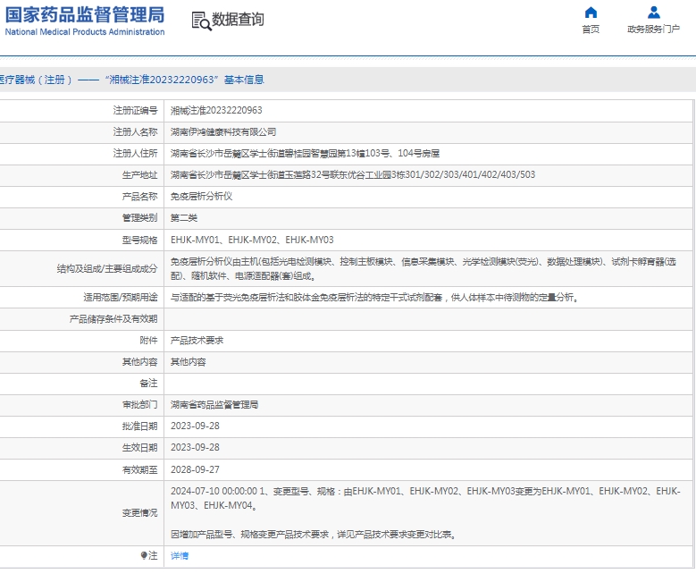The height and width of the screenshot is (574, 696).
Task: Click the 产品储存条件及有效期 label
Action: tap(113, 319)
